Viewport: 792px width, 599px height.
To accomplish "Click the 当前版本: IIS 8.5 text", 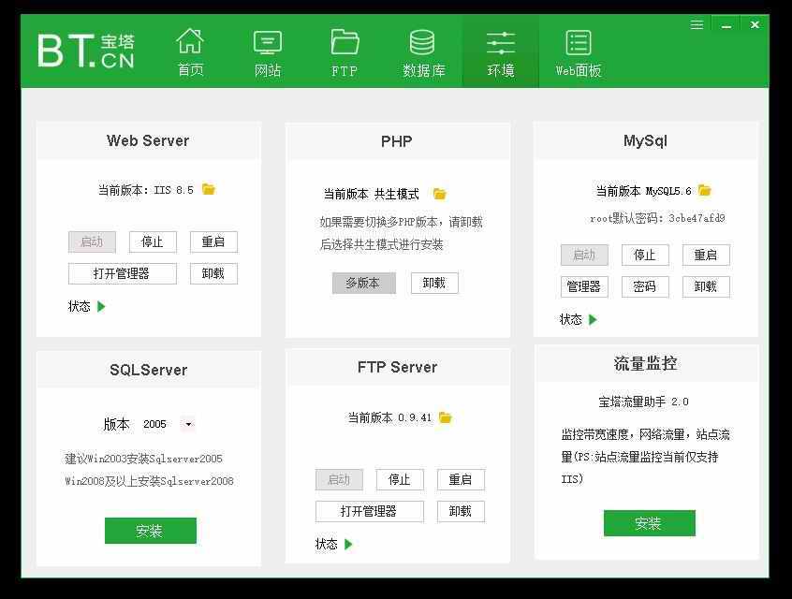I will (145, 190).
